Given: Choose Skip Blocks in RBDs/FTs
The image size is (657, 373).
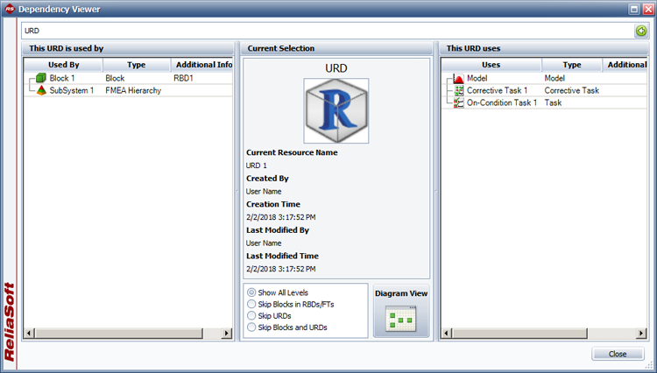Looking at the screenshot, I should 252,304.
